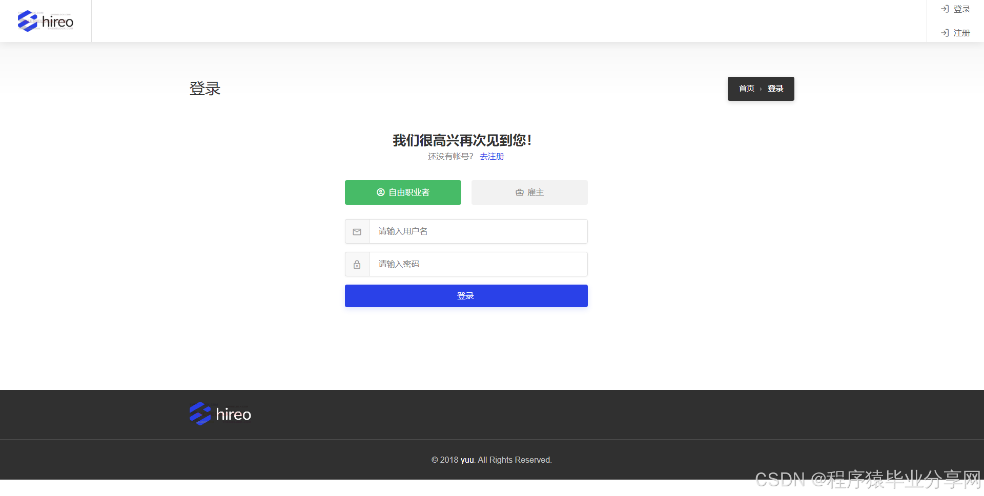Click the envelope icon beside username field
This screenshot has width=984, height=496.
[x=357, y=232]
